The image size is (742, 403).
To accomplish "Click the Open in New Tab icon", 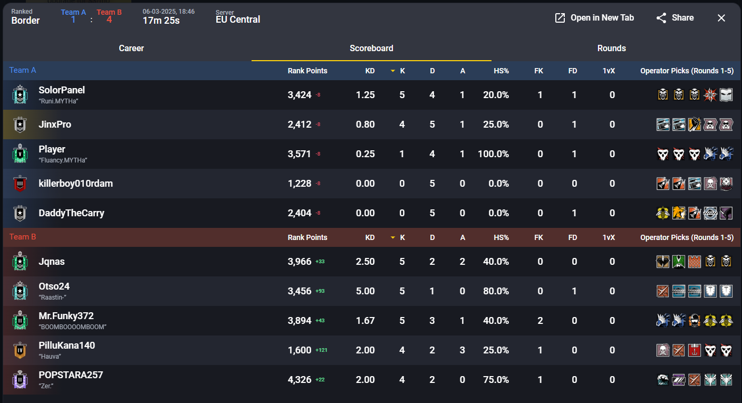I will 560,18.
